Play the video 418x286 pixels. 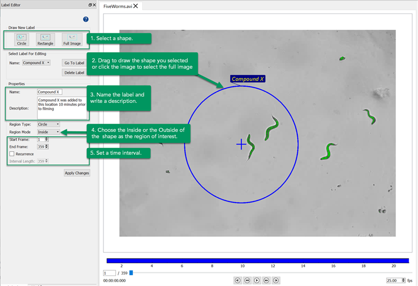pyautogui.click(x=257, y=280)
